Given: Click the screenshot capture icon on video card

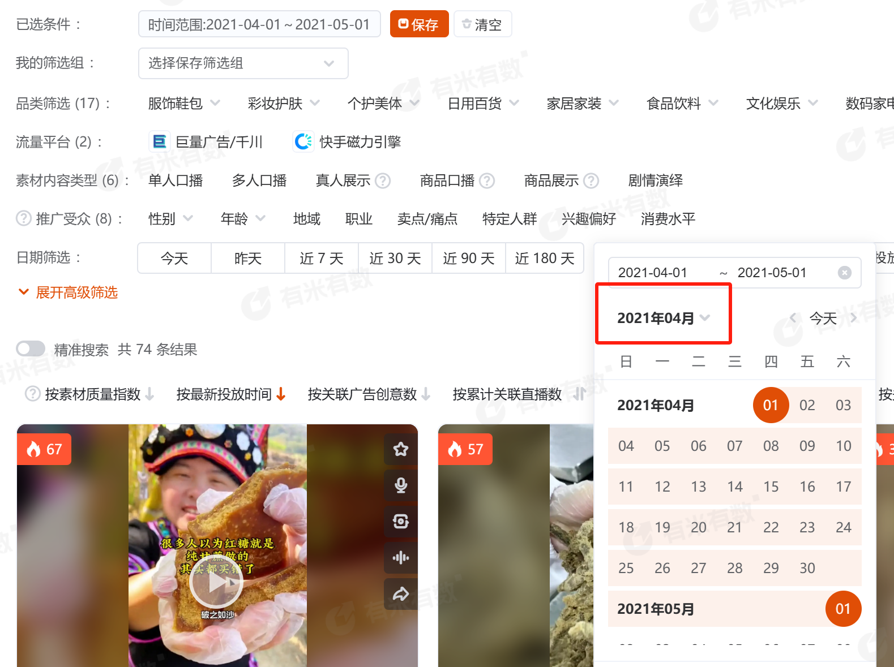Looking at the screenshot, I should point(401,522).
